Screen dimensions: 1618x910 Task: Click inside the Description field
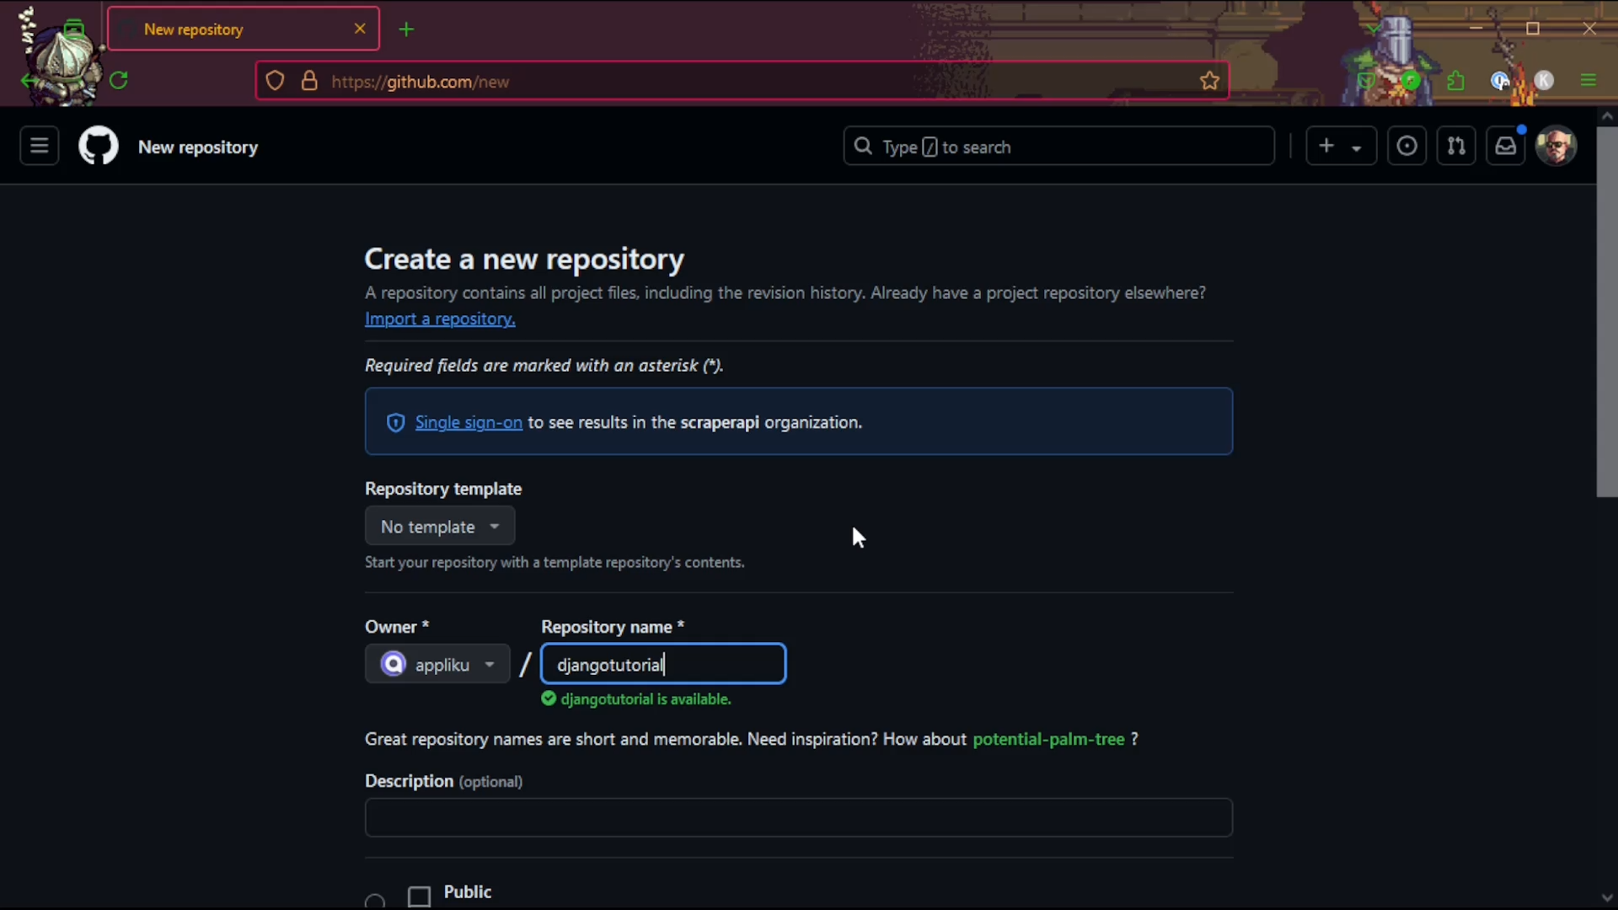coord(797,817)
